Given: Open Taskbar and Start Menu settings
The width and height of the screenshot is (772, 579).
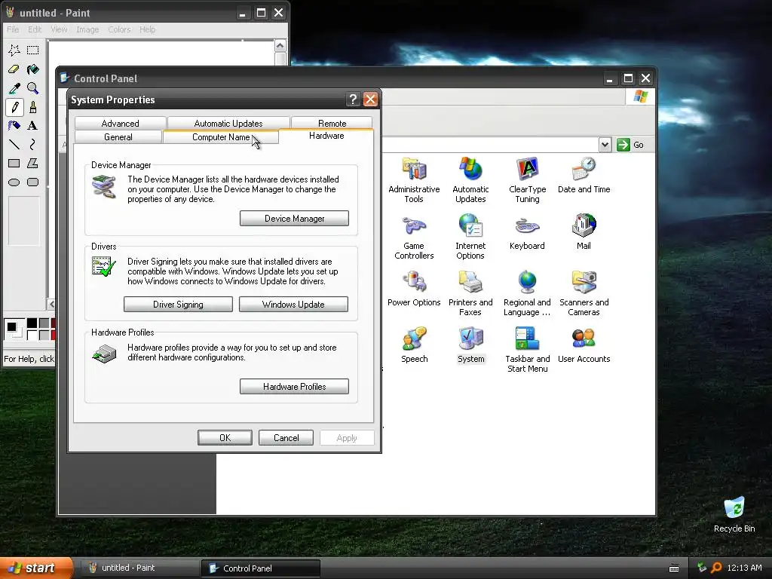Looking at the screenshot, I should [x=527, y=350].
